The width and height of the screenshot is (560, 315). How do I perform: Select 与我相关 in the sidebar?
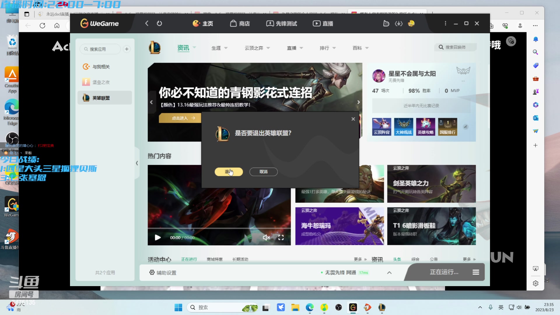click(105, 67)
